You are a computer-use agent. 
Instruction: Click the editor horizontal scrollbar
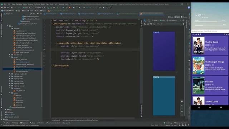pos(93,118)
